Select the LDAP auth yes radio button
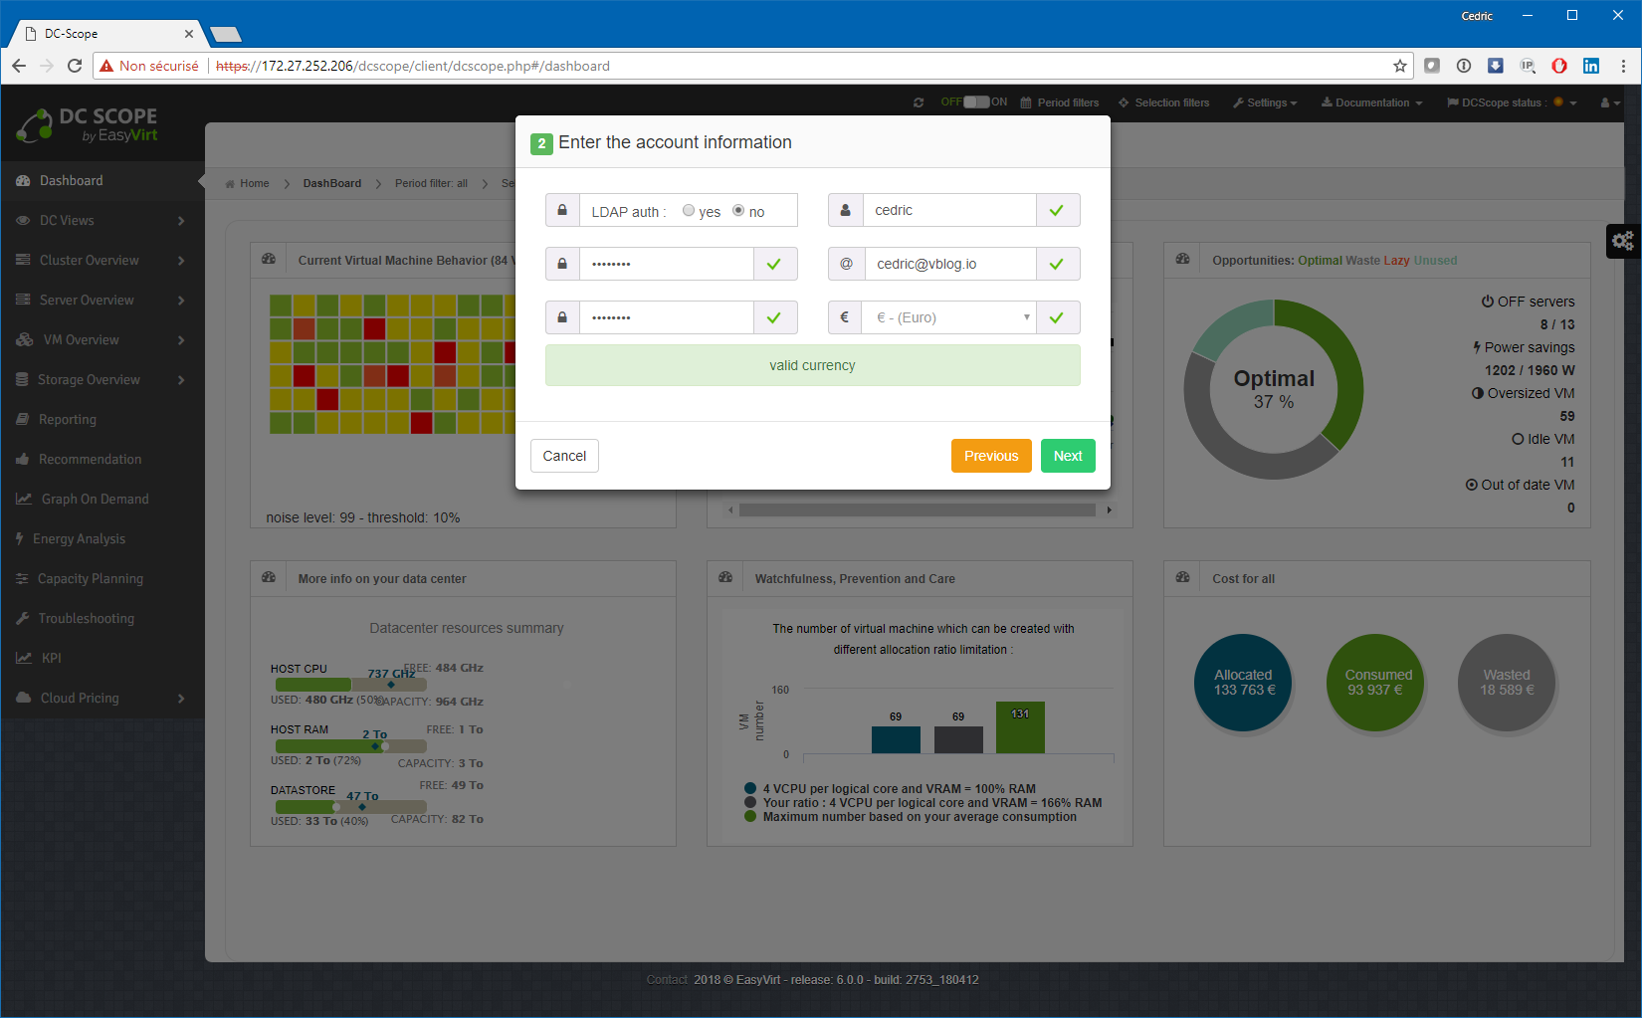The height and width of the screenshot is (1018, 1642). (x=689, y=210)
